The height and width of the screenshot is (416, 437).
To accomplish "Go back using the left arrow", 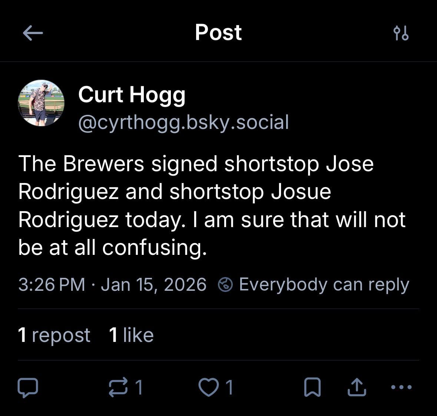I will click(x=33, y=33).
